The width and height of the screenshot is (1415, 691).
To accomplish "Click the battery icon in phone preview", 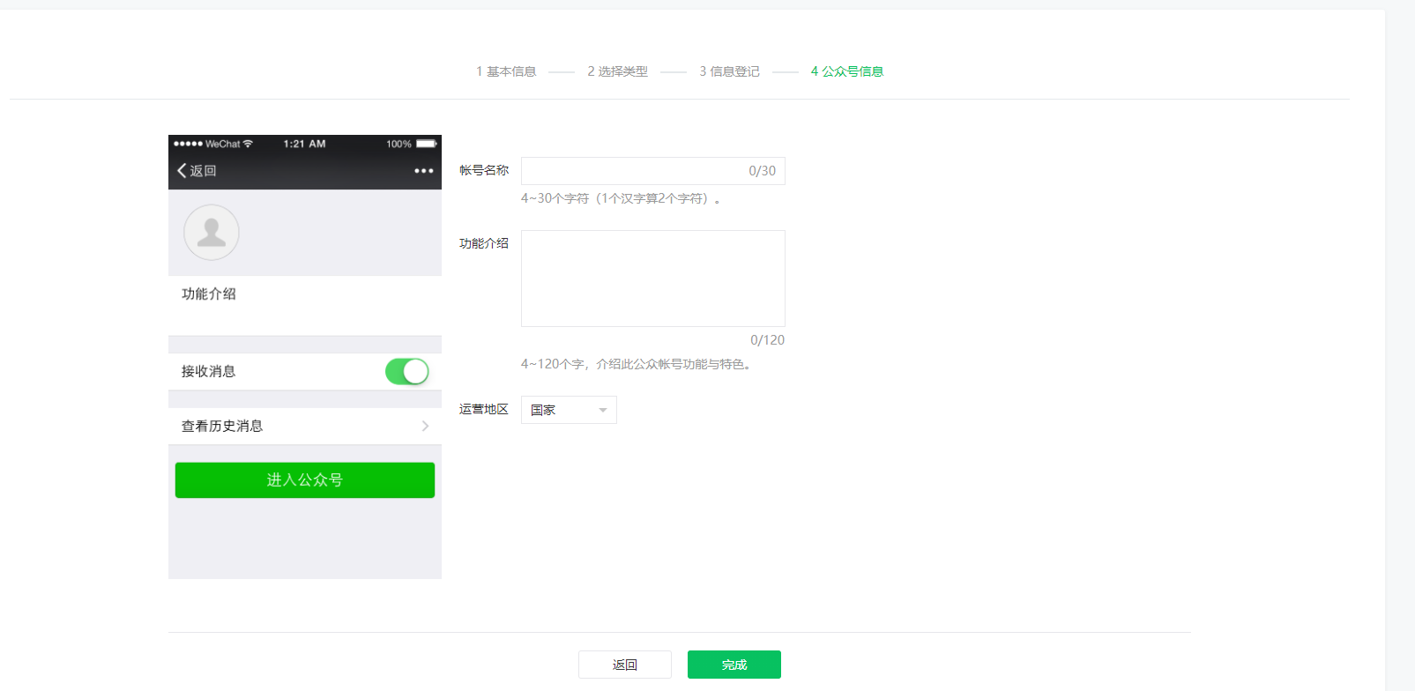I will [427, 144].
